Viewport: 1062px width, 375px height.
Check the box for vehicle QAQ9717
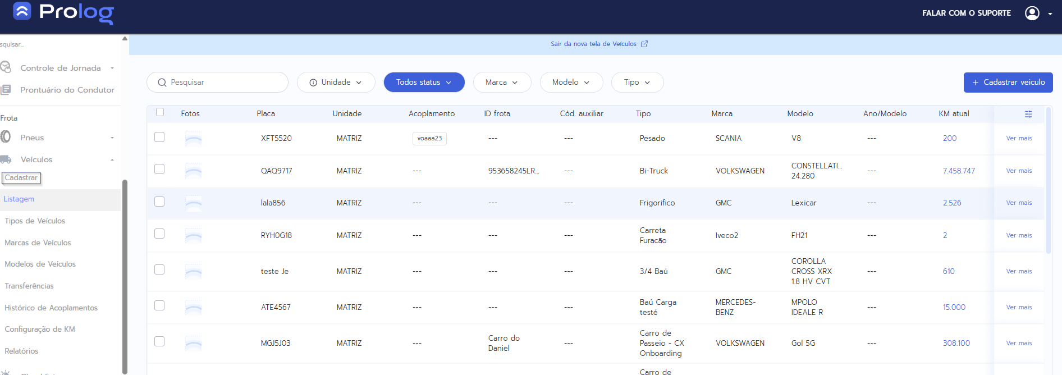[x=159, y=170]
